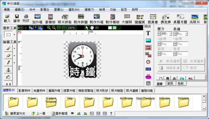Click the 儲存 (save) toolbar icon
Image resolution: width=209 pixels, height=119 pixels.
17,18
